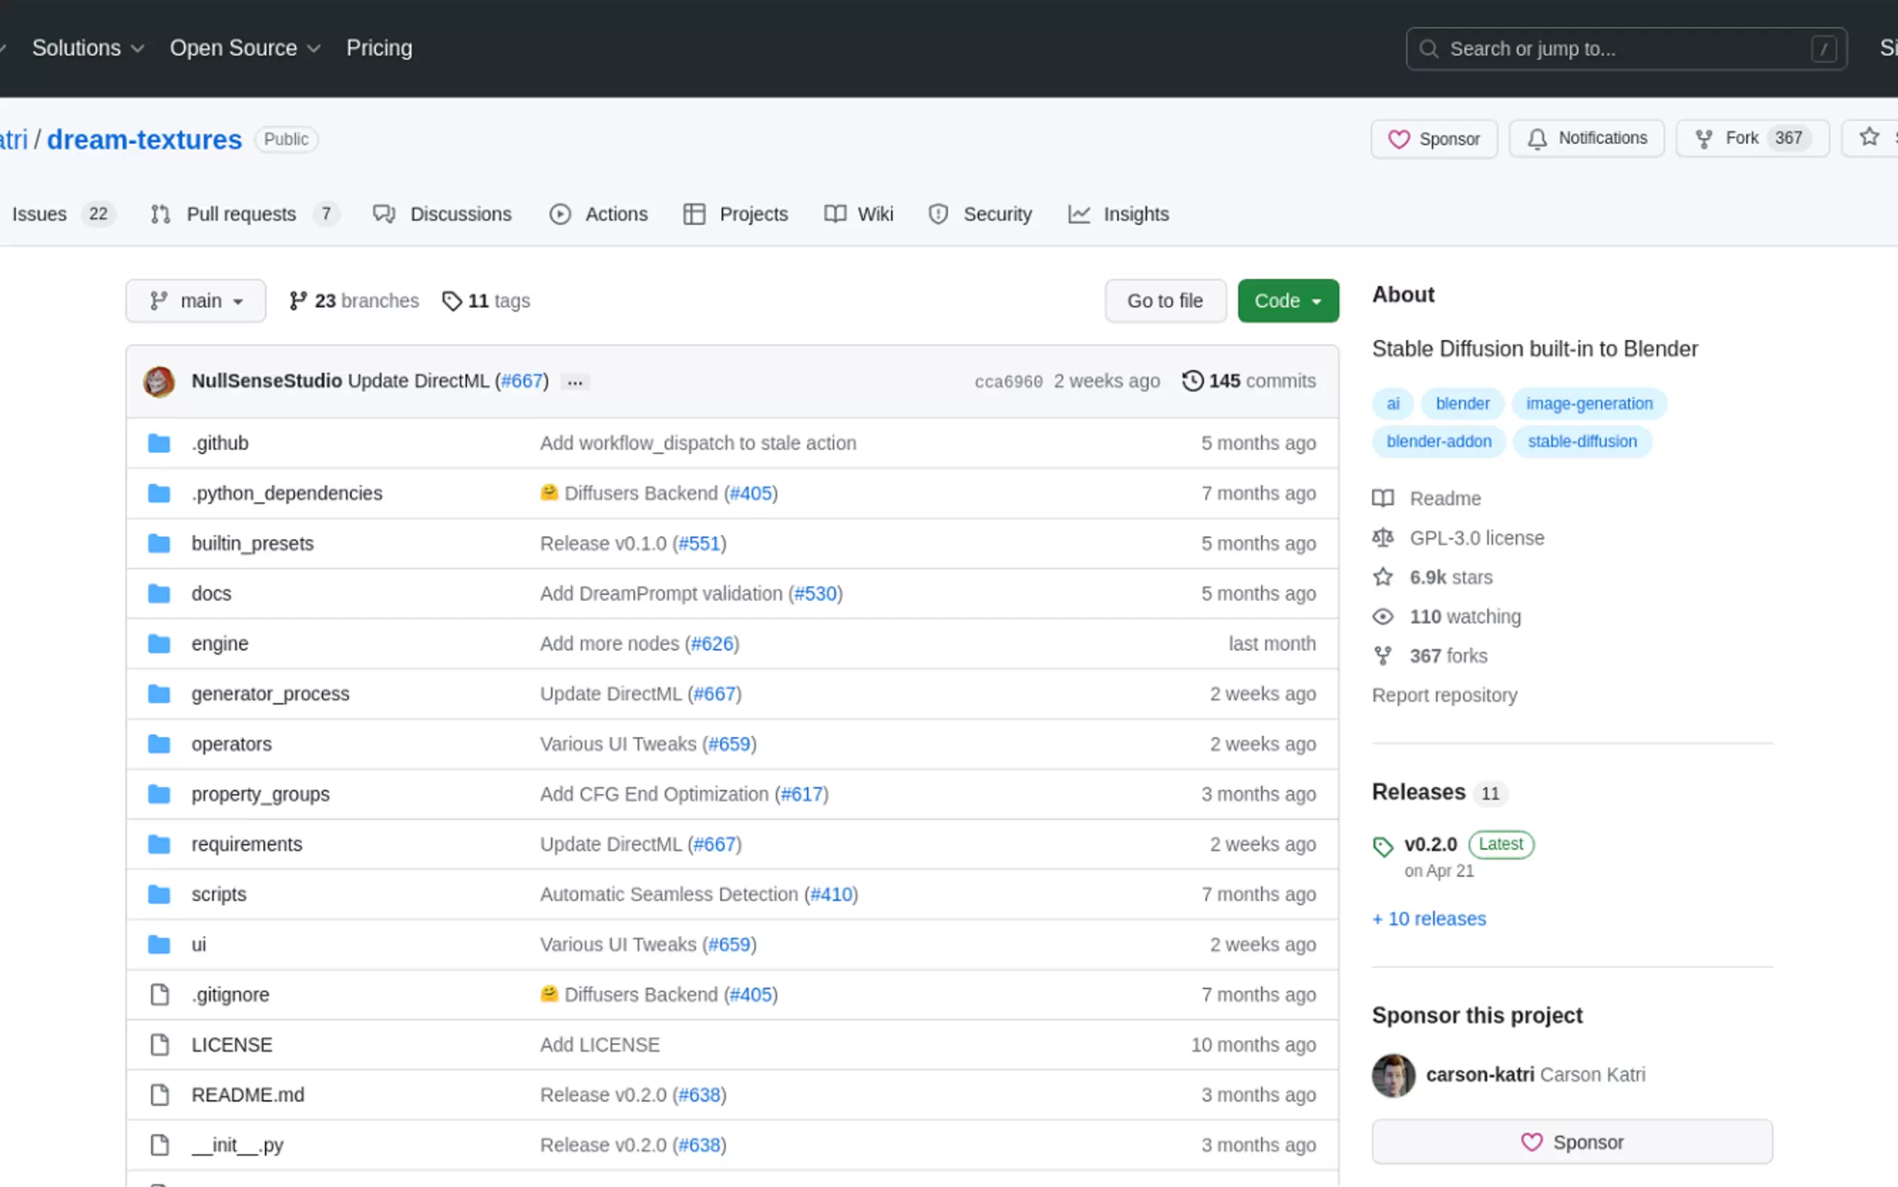This screenshot has height=1187, width=1898.
Task: Open the tags icon link
Action: coord(452,300)
